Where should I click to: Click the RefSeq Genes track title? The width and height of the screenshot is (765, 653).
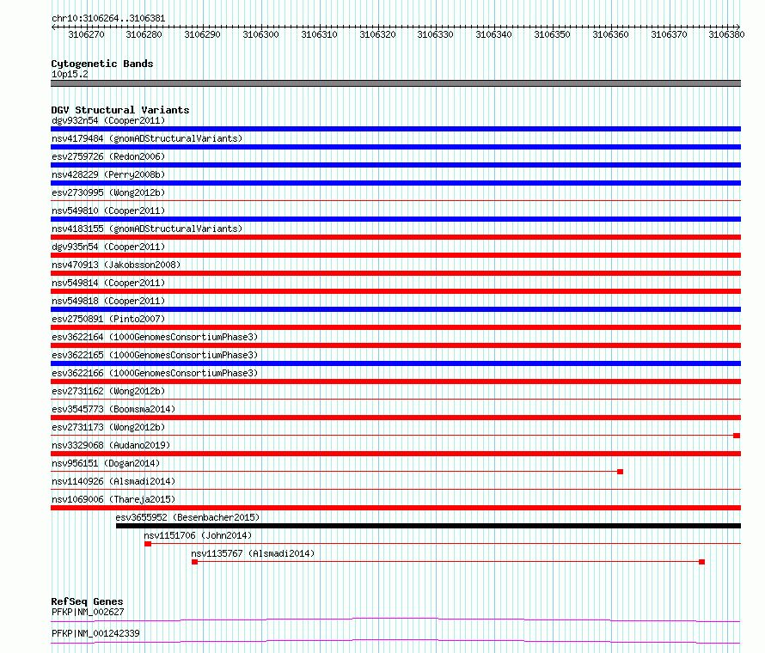pyautogui.click(x=88, y=601)
